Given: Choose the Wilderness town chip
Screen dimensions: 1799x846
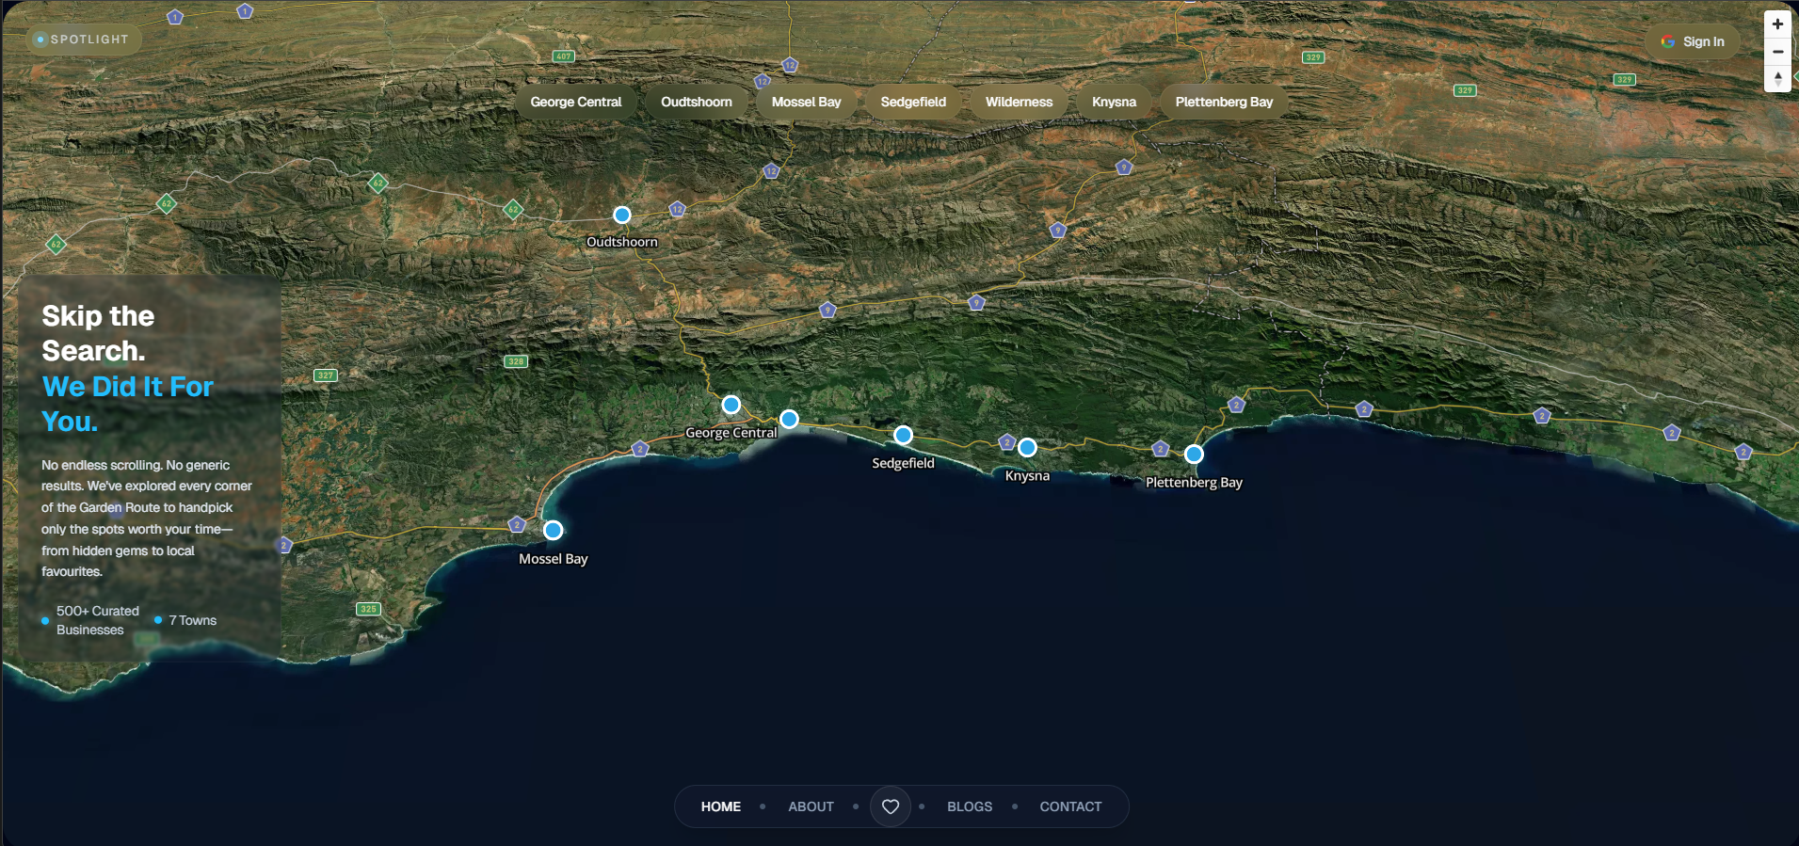Looking at the screenshot, I should point(1019,102).
